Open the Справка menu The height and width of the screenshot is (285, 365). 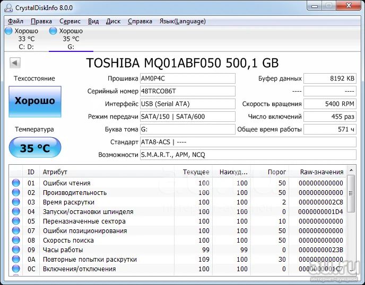pos(140,21)
